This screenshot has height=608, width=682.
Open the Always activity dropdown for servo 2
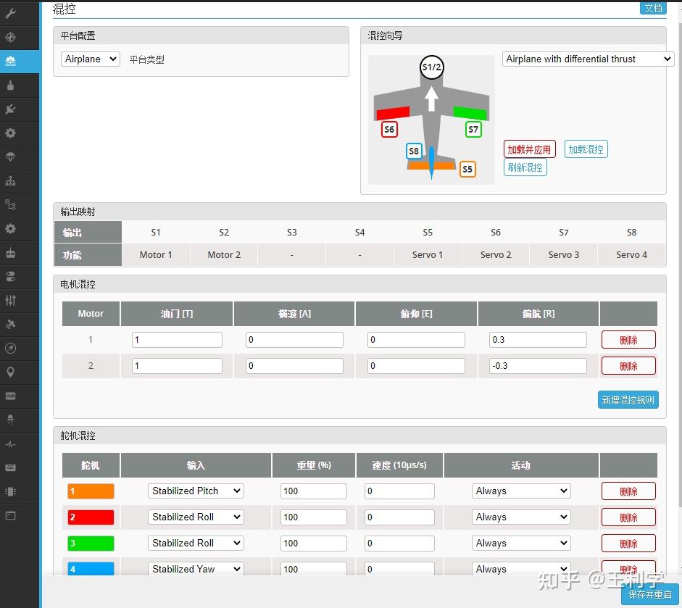pos(520,517)
